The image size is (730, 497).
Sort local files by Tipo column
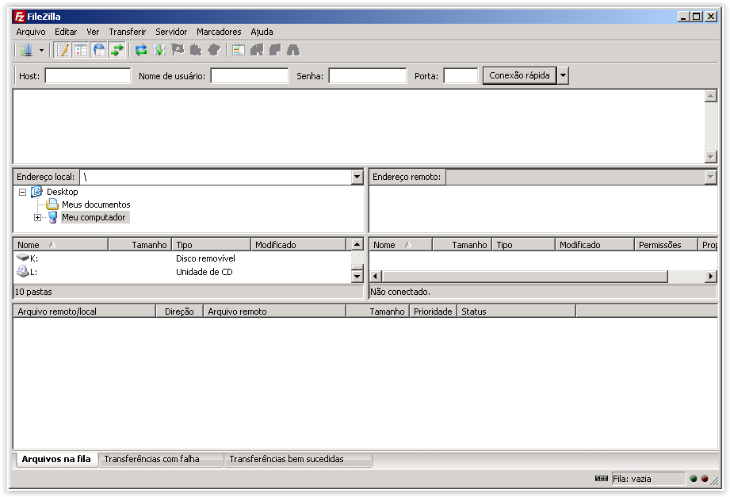(x=212, y=245)
